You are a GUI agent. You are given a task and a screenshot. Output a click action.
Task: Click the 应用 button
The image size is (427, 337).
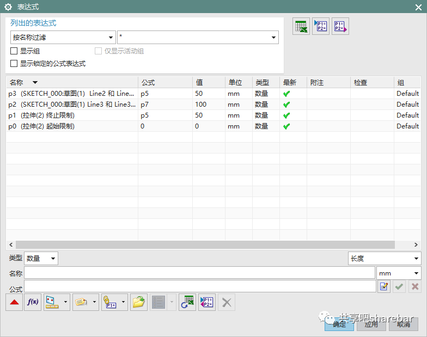pyautogui.click(x=371, y=324)
